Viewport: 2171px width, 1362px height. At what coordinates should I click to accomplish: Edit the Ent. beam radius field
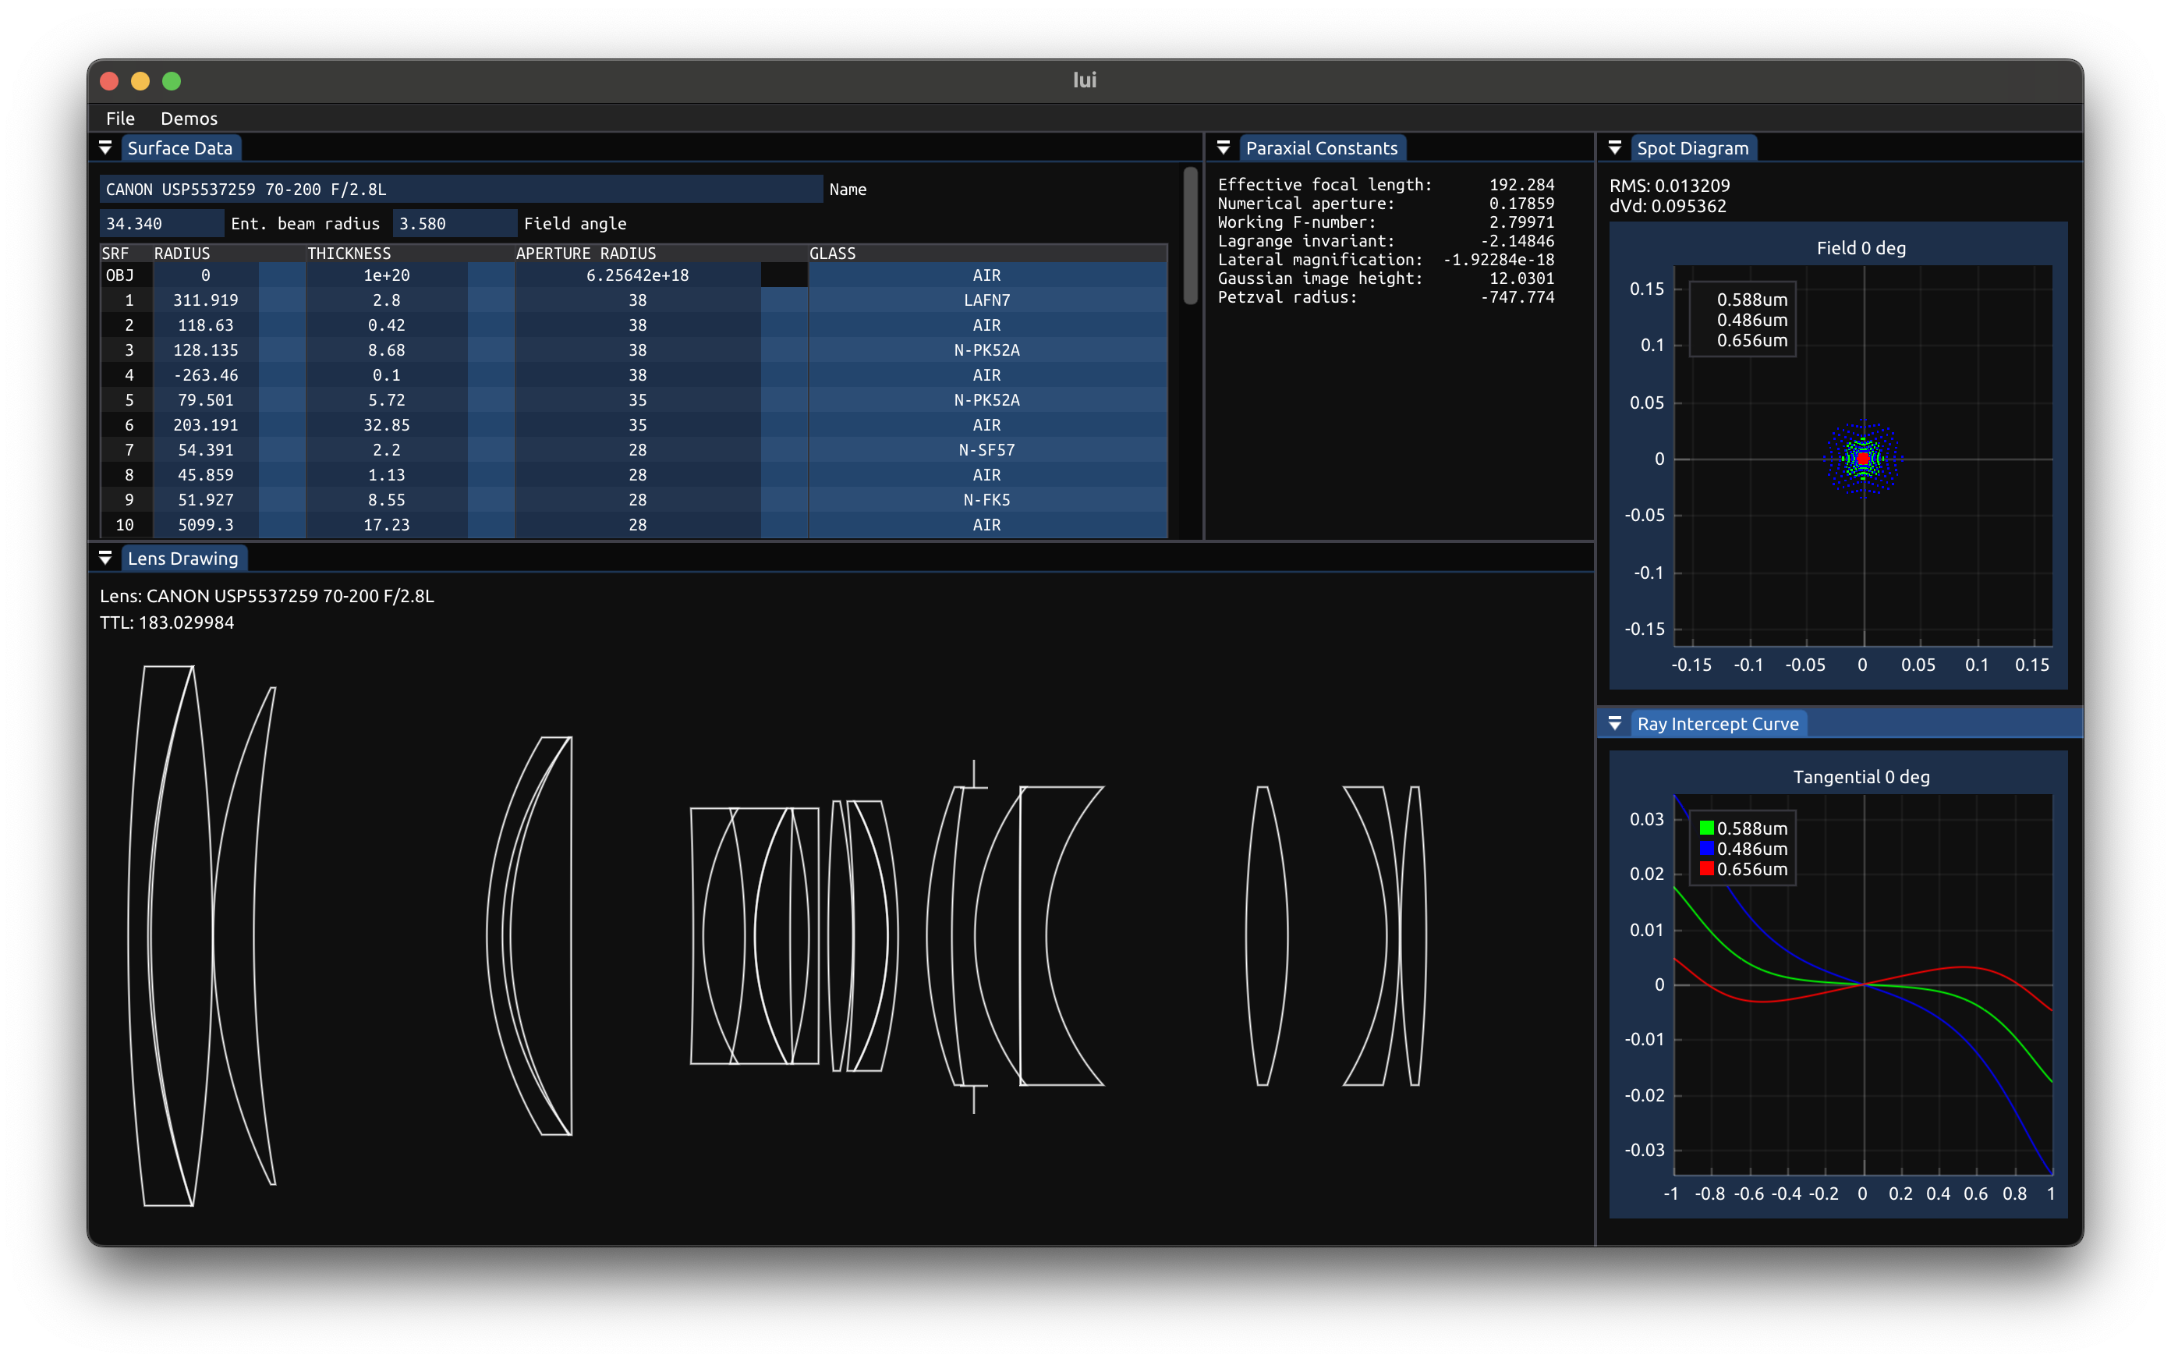pos(161,223)
